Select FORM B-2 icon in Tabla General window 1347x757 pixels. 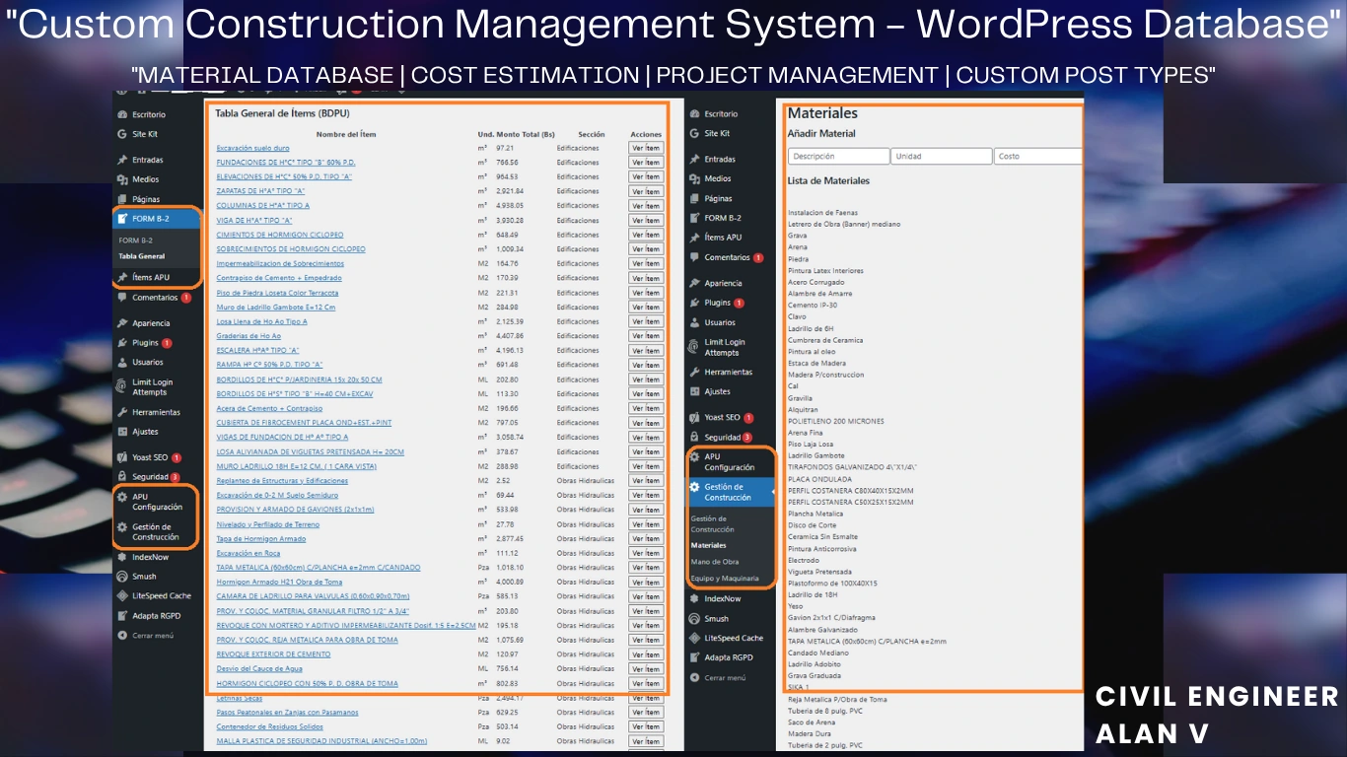(122, 219)
